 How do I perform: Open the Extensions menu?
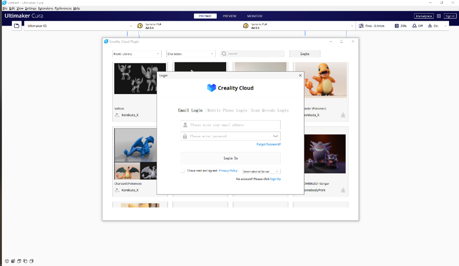46,9
